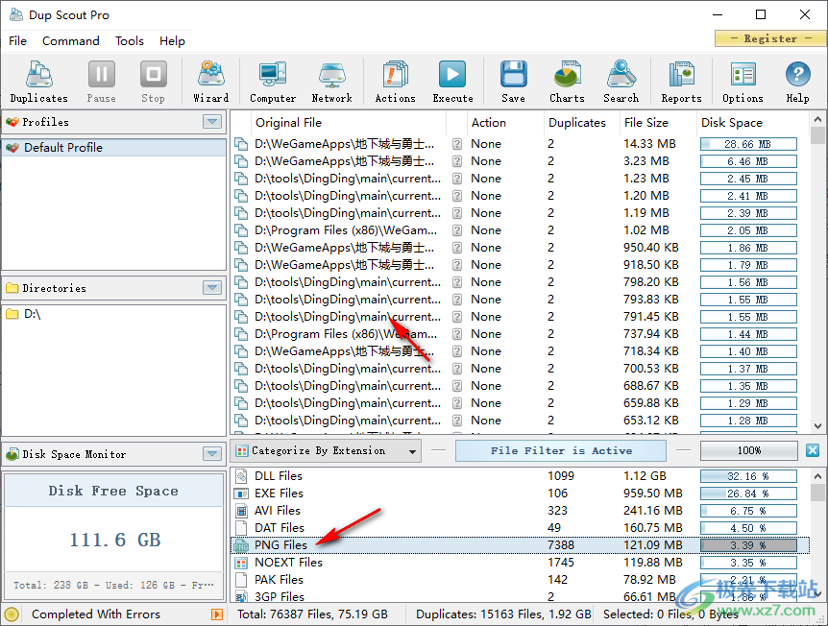
Task: Click the EXE Files category icon
Action: coord(241,494)
